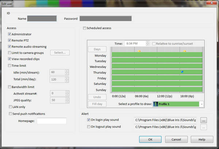219x149 pixels.
Task: Click the Idle min/stream value field
Action: point(57,72)
